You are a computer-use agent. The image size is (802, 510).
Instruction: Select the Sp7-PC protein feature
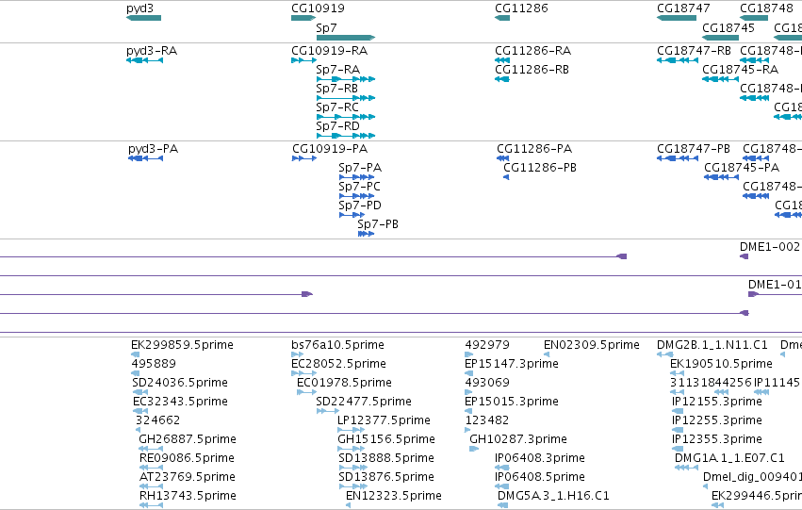click(356, 196)
